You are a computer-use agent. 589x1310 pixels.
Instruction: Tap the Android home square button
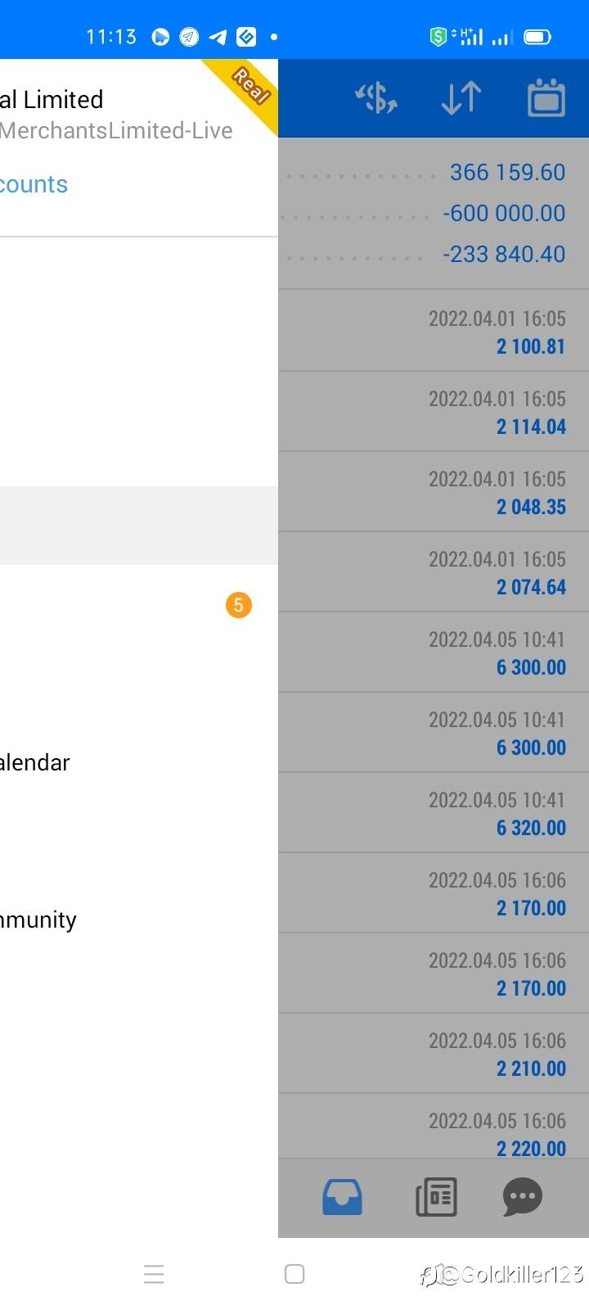click(294, 1274)
